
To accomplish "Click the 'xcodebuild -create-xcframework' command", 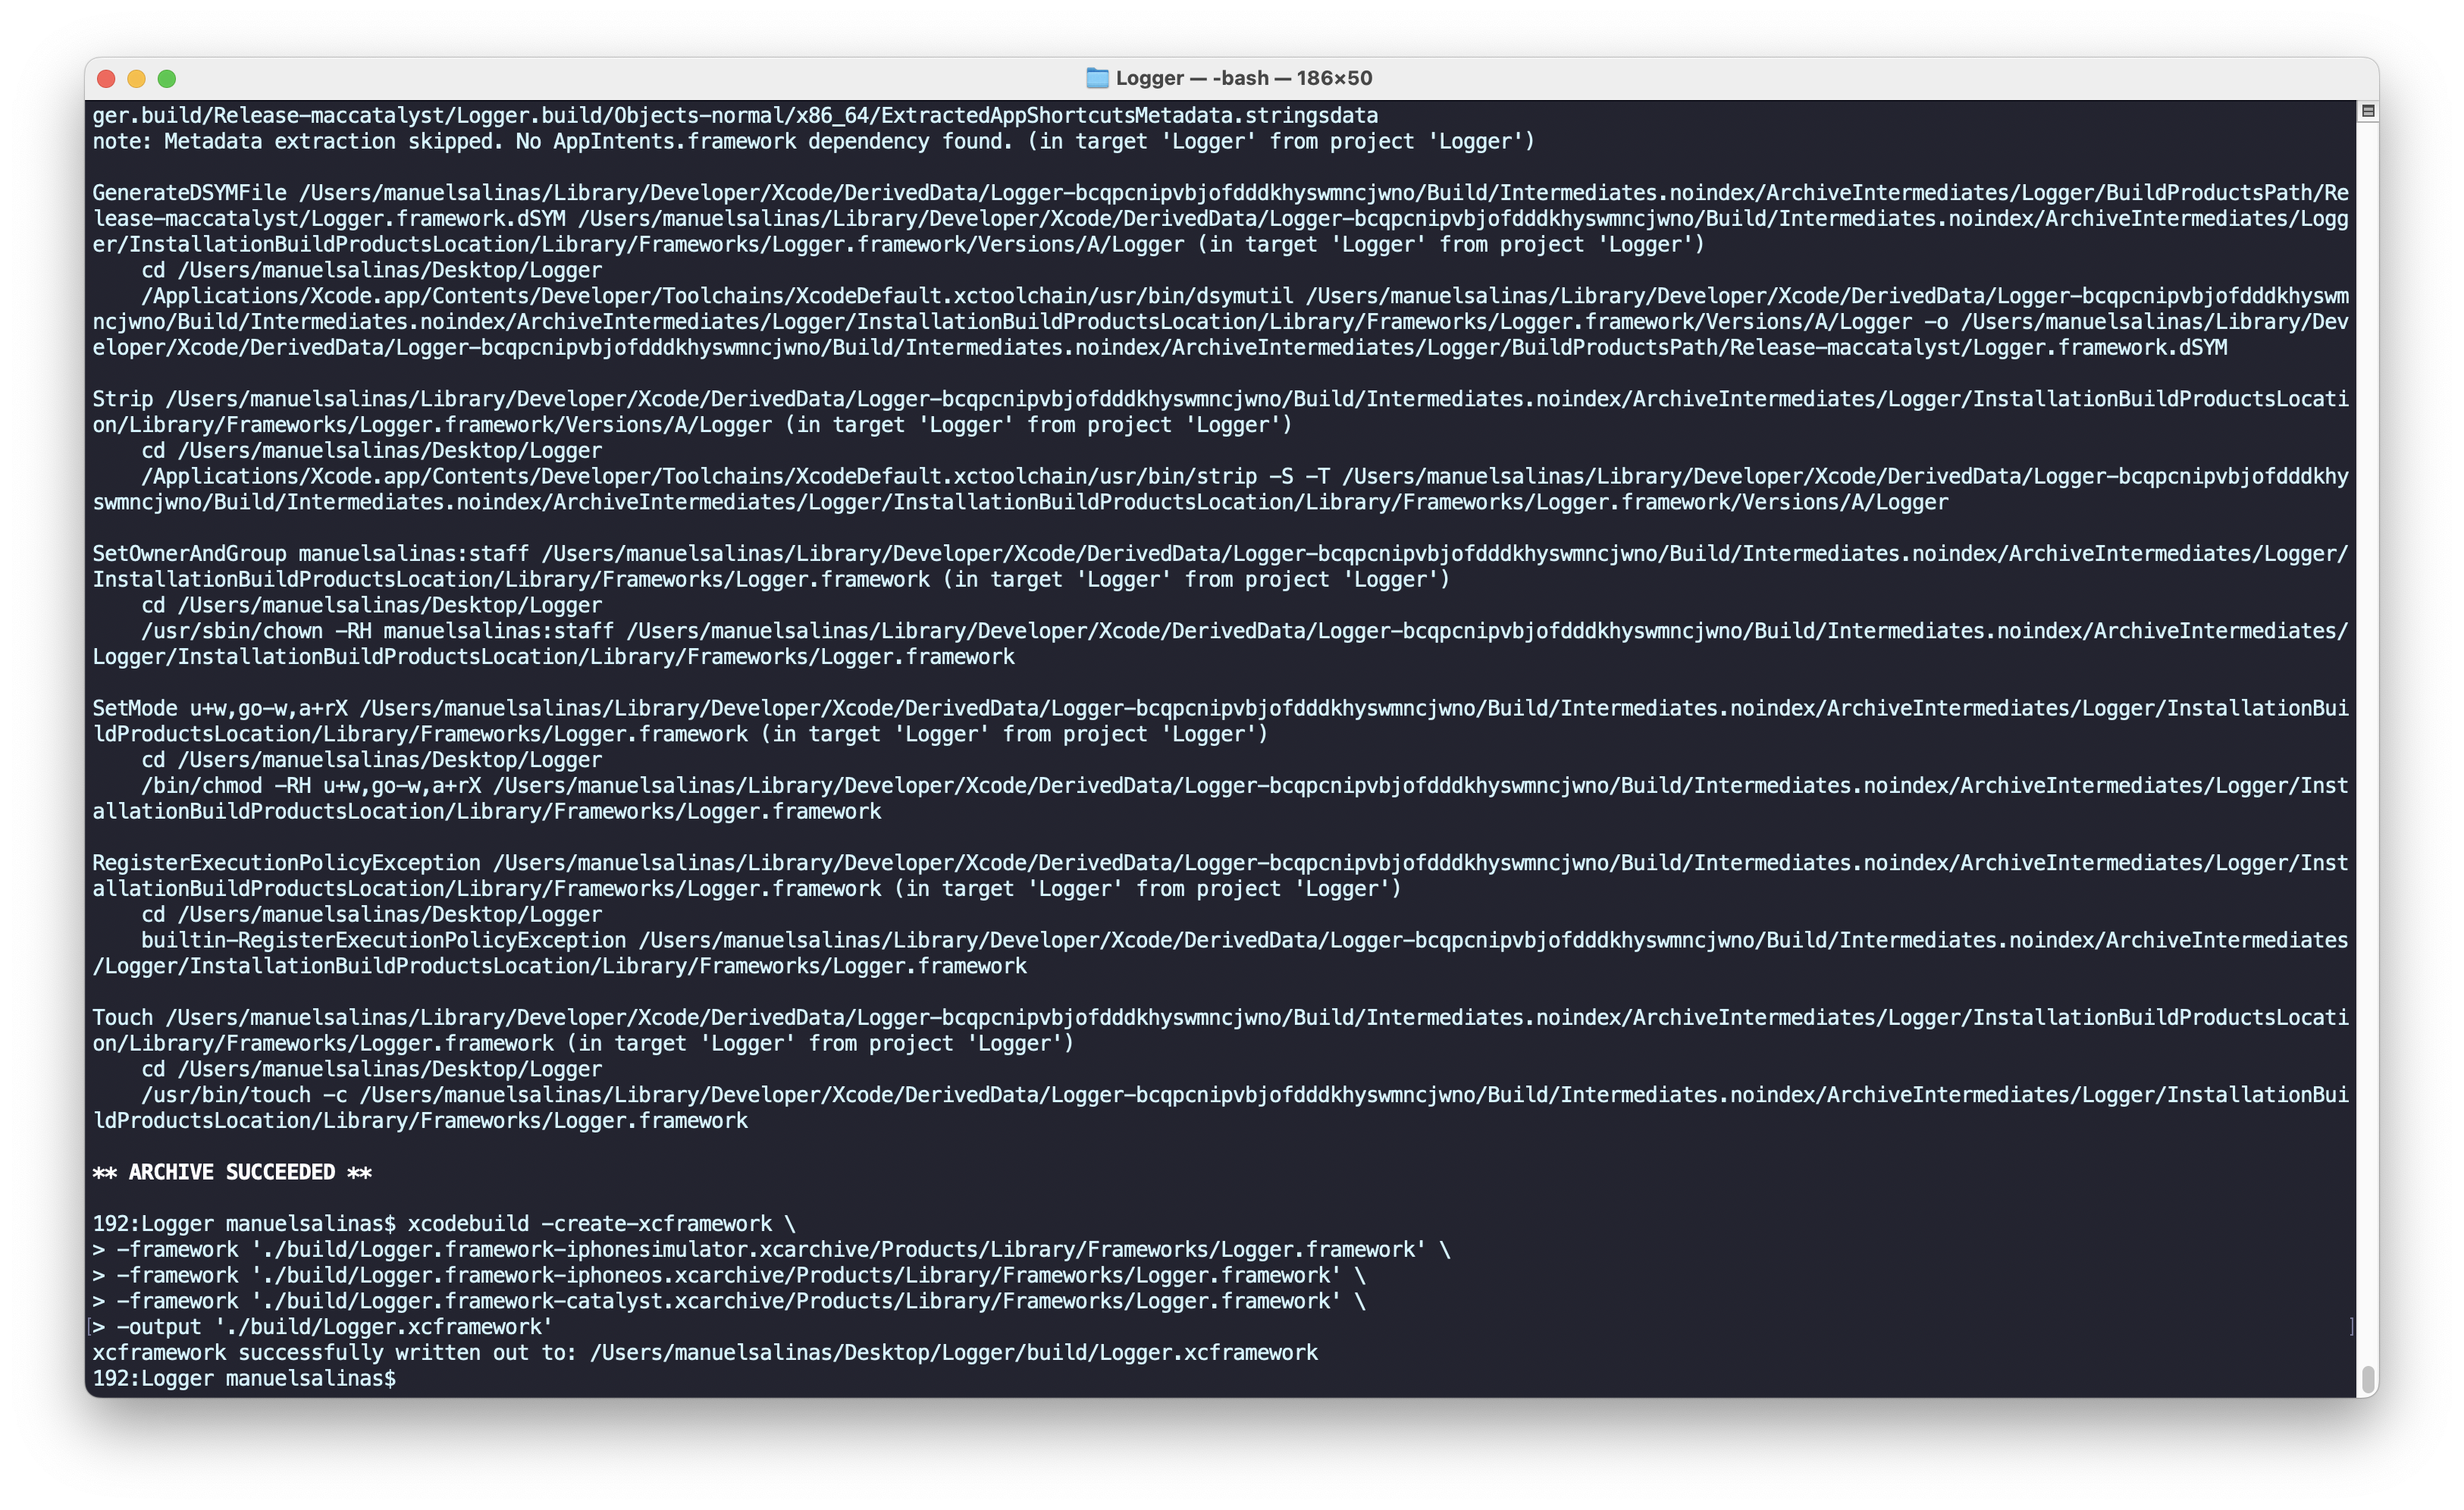I will [590, 1223].
